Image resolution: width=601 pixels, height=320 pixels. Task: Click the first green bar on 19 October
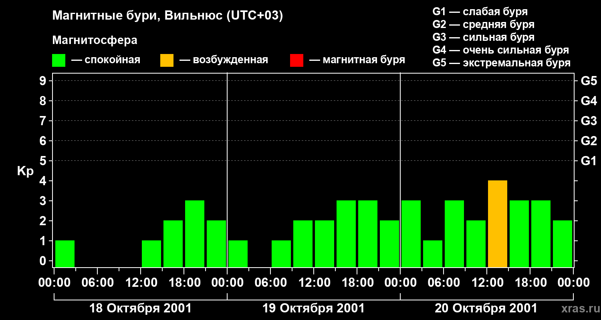click(238, 254)
